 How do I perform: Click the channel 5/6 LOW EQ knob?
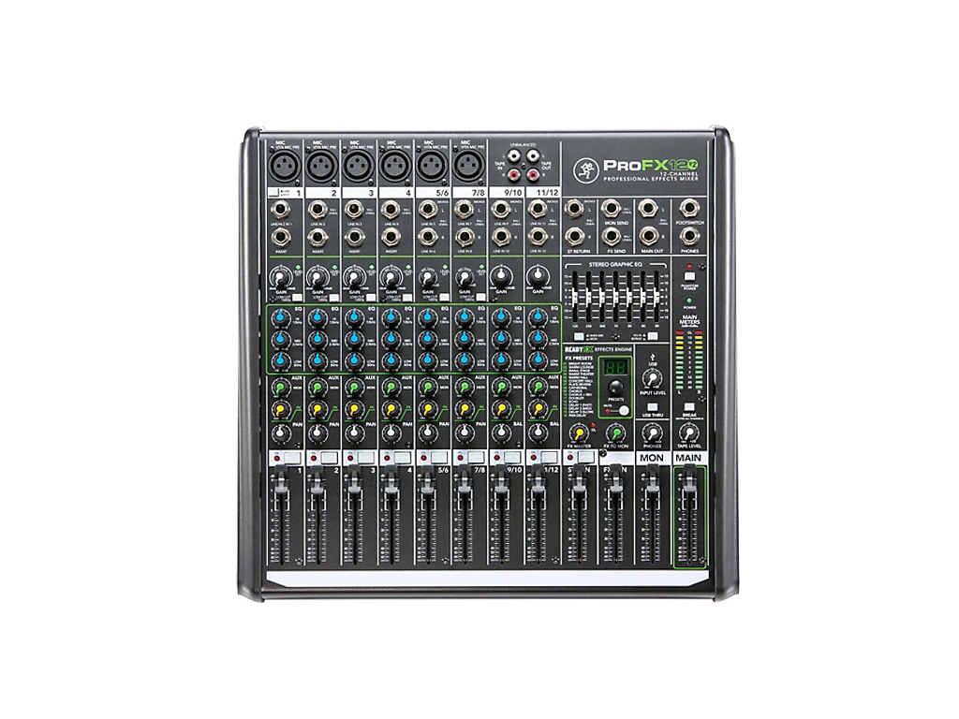click(427, 361)
